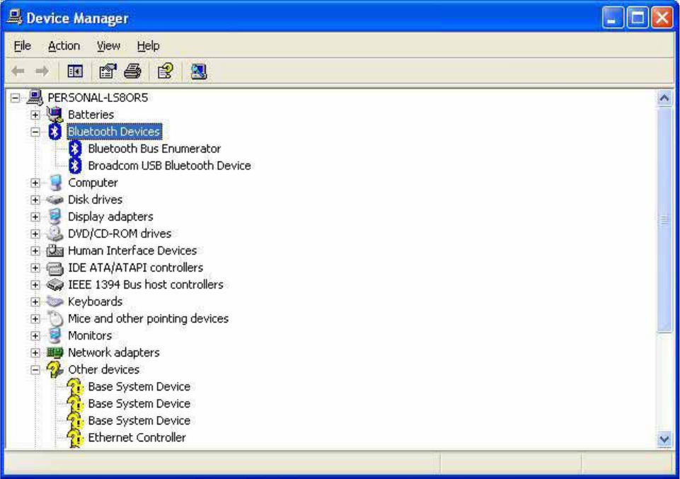
Task: Maximize the Device Manager window
Action: coord(638,18)
